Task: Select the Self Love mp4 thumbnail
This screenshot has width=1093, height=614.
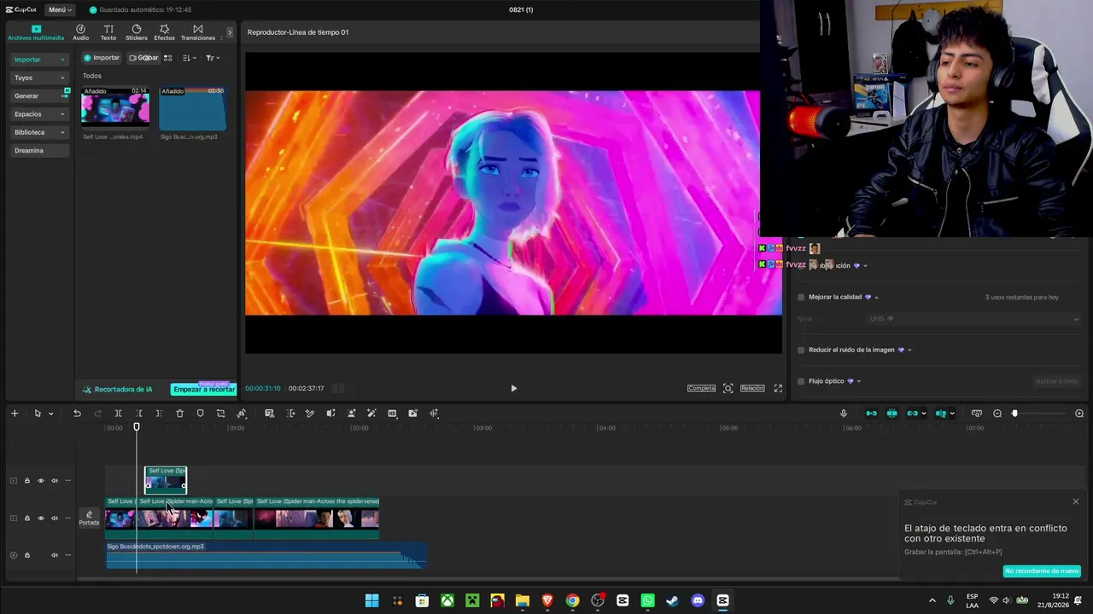Action: [114, 107]
